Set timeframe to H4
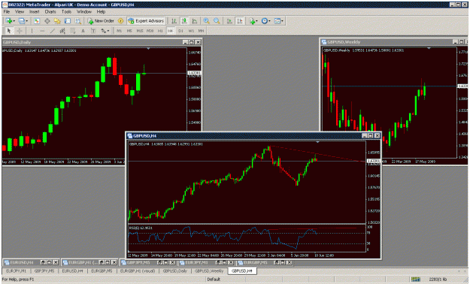Screen dimensions: 470x284 coord(170,31)
